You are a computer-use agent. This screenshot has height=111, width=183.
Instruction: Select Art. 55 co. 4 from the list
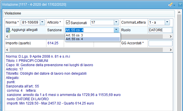click(93, 39)
